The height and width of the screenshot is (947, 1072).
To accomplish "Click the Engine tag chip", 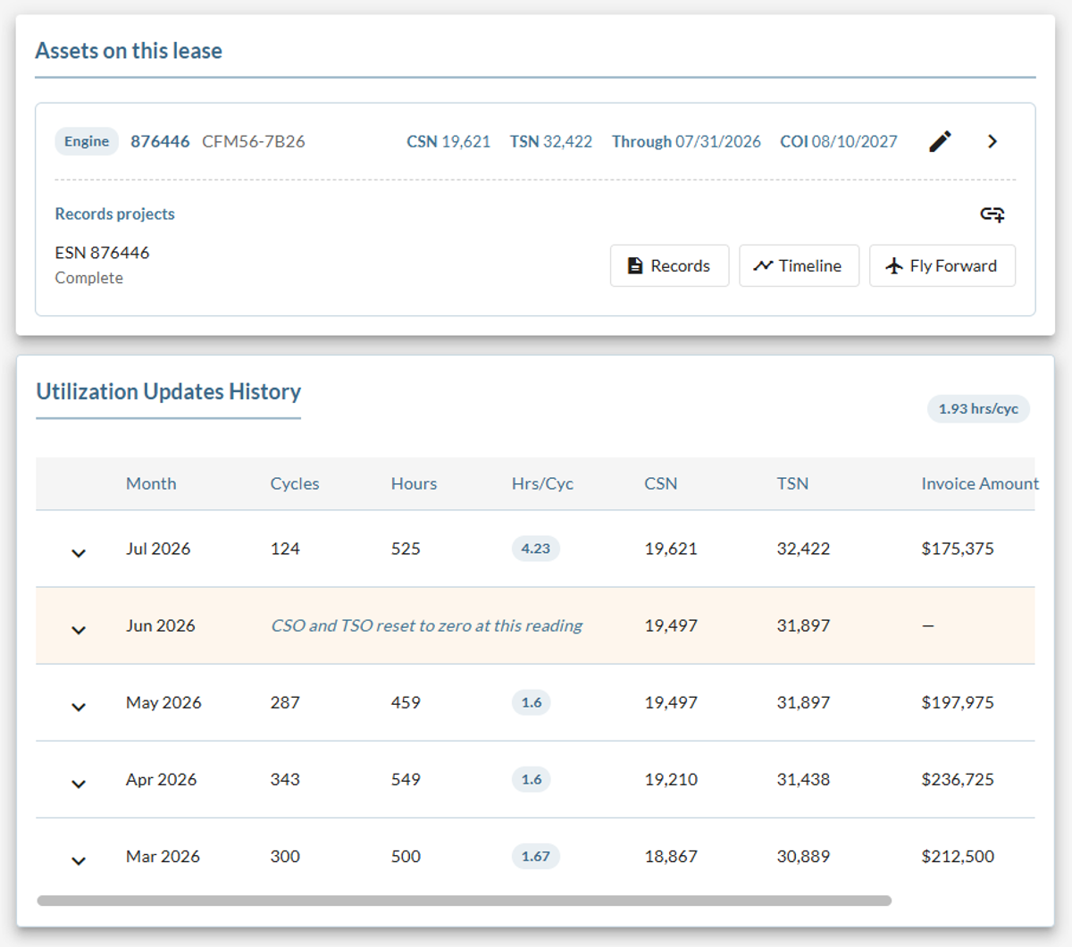I will click(87, 141).
